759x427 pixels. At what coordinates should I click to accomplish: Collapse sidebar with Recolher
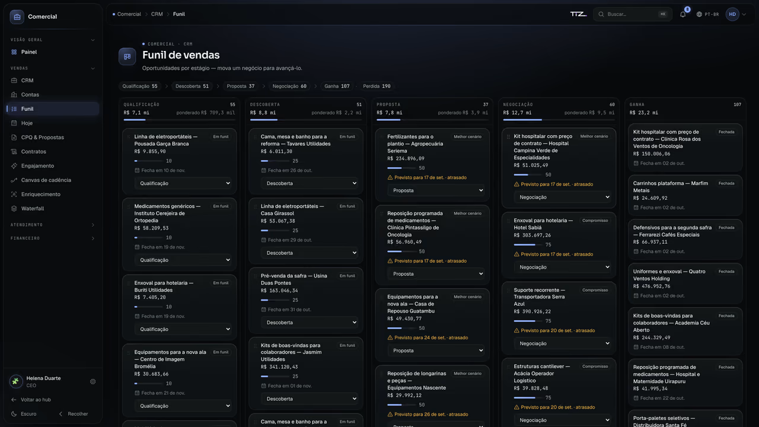coord(74,414)
